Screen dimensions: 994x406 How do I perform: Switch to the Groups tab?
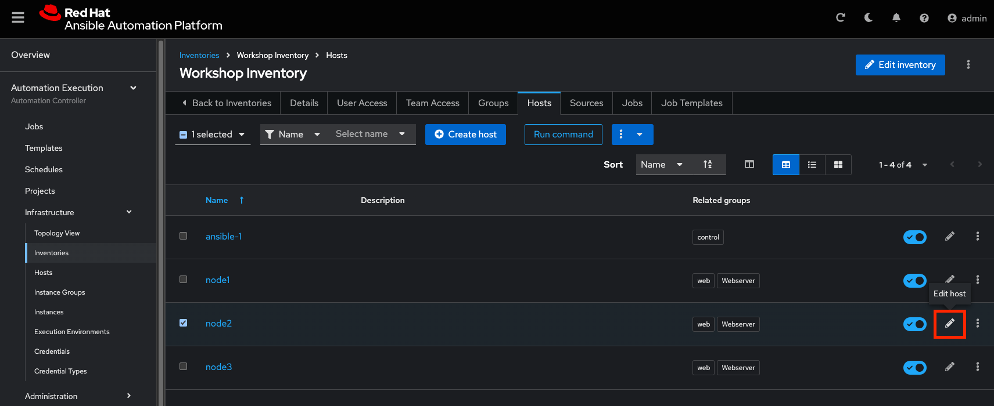[493, 103]
